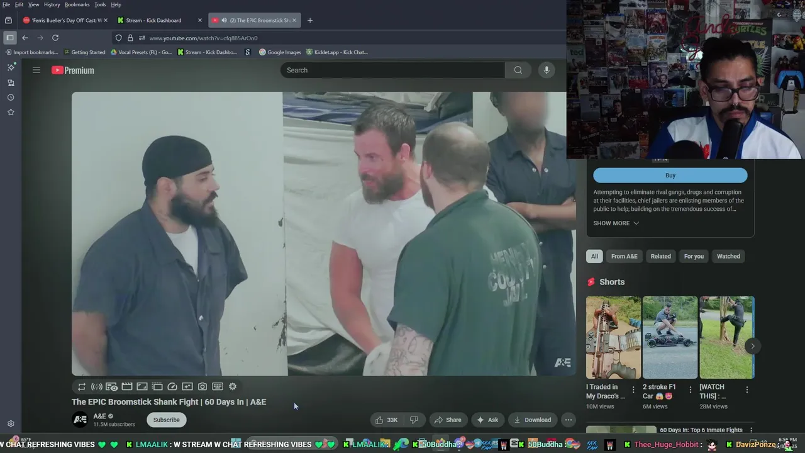Open the Google Images bookmark
This screenshot has width=805, height=453.
pos(280,52)
